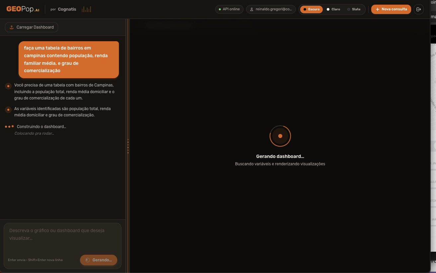Click the Cognatis bar-chart logo icon
The height and width of the screenshot is (273, 436).
[x=86, y=9]
